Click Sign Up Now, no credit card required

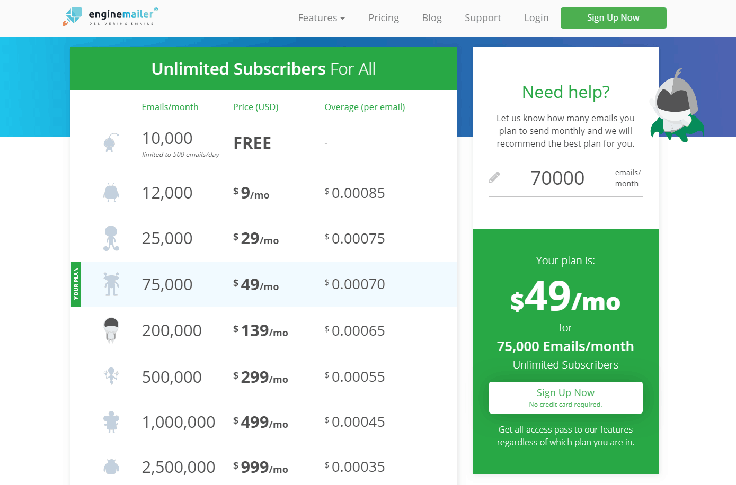coord(565,398)
